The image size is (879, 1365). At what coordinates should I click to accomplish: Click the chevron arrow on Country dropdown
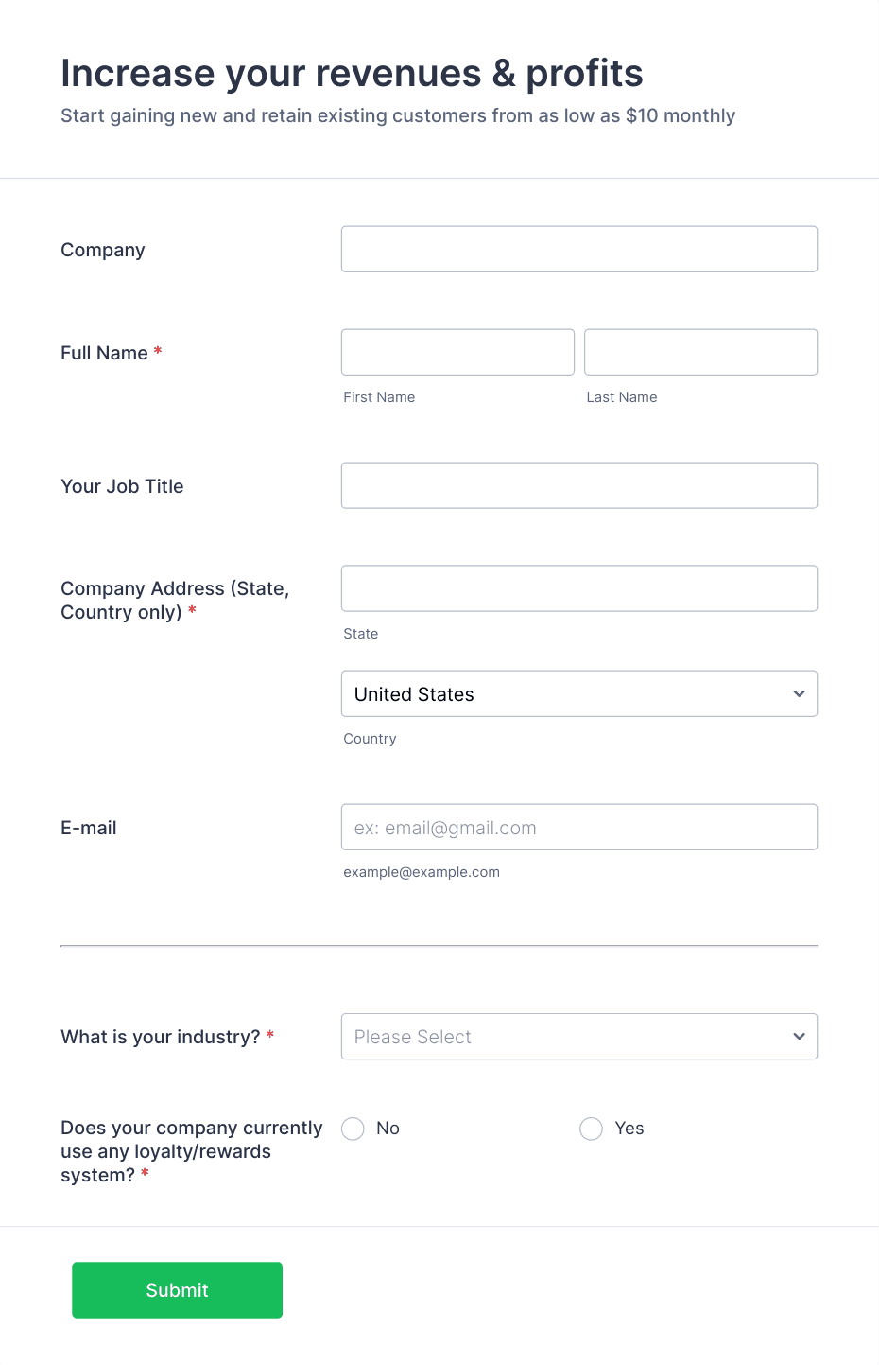click(799, 693)
